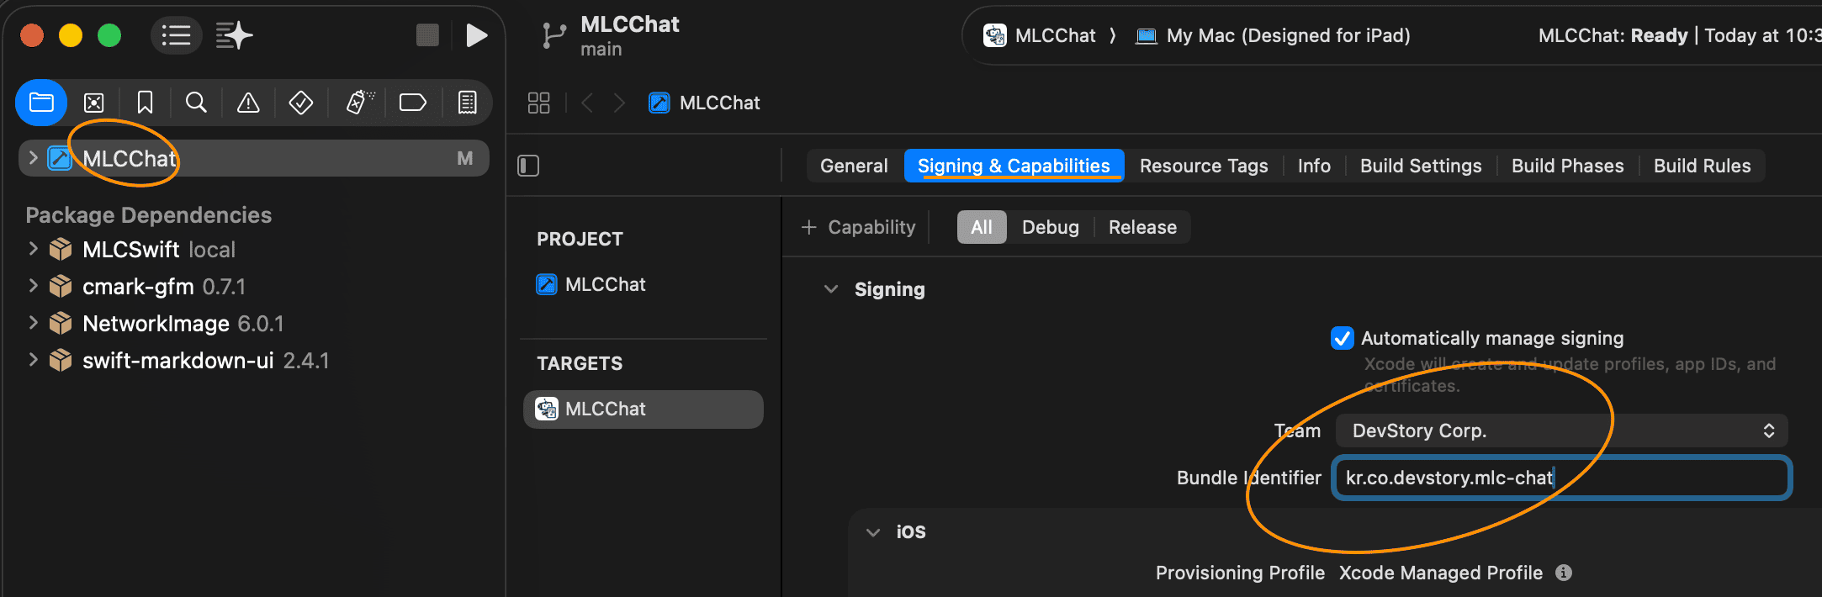This screenshot has height=597, width=1822.
Task: Expand the NetworkImage package
Action: (33, 323)
